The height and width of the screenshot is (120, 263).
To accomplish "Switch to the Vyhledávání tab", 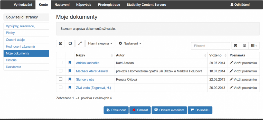I will 23,5.
